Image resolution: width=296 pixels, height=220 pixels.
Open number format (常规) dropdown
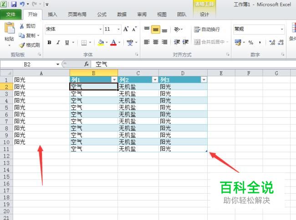[282, 29]
